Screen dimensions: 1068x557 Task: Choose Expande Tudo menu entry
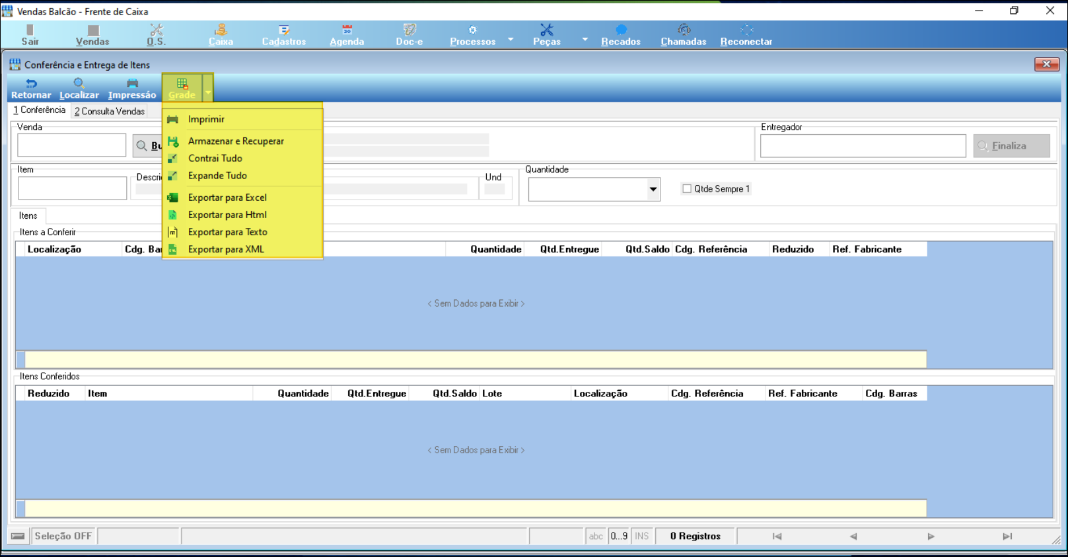coord(217,176)
